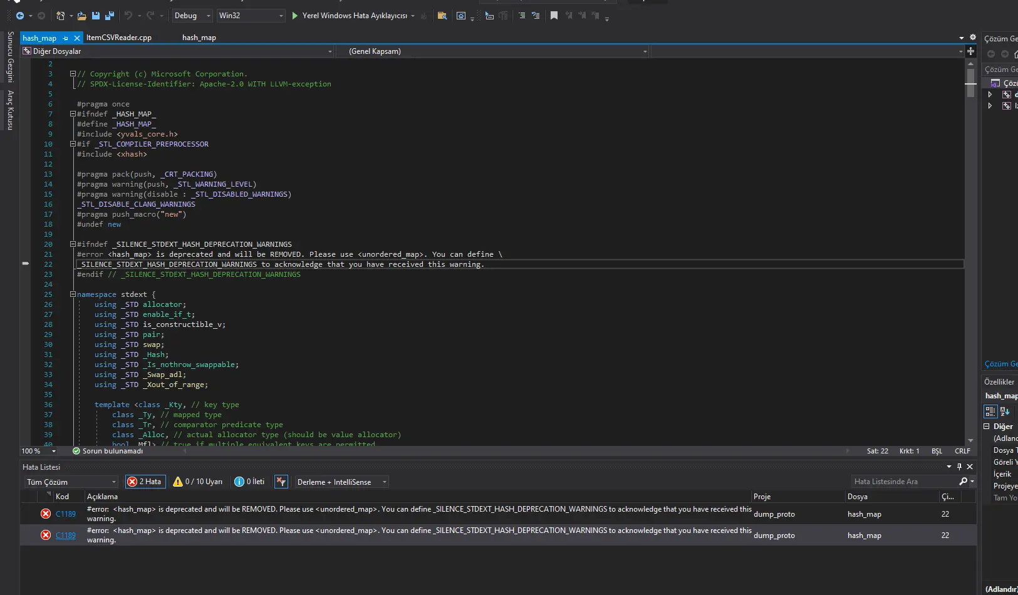Pin the Hata Listesi panel
1018x595 pixels.
[959, 467]
